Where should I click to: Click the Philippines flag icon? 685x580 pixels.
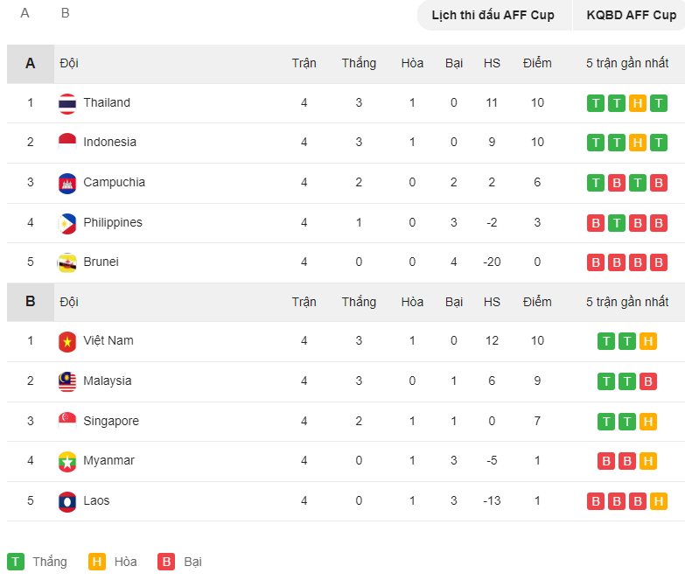click(x=67, y=223)
